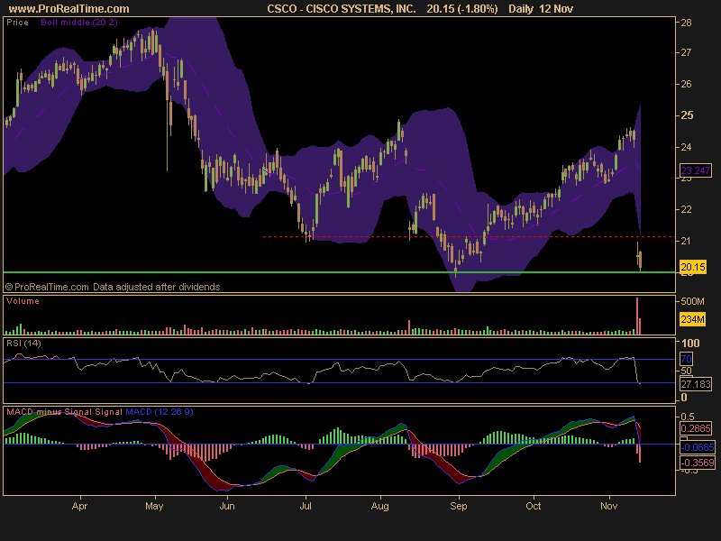Click the MACD minus Signal label

[x=50, y=412]
